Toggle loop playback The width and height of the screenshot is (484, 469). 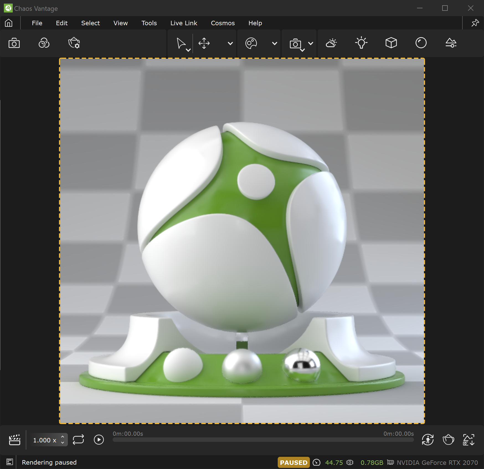(78, 440)
